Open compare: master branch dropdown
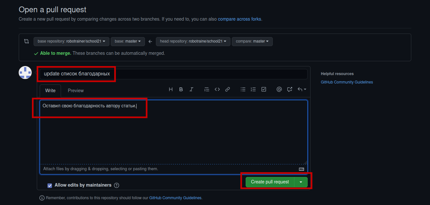The image size is (430, 205). tap(252, 42)
